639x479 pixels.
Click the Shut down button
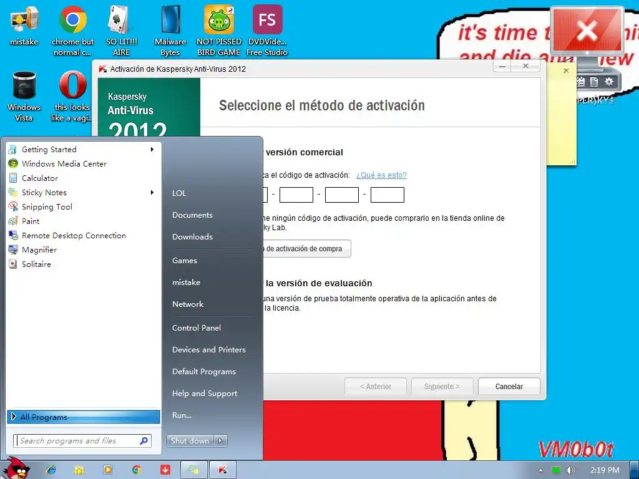[x=190, y=441]
